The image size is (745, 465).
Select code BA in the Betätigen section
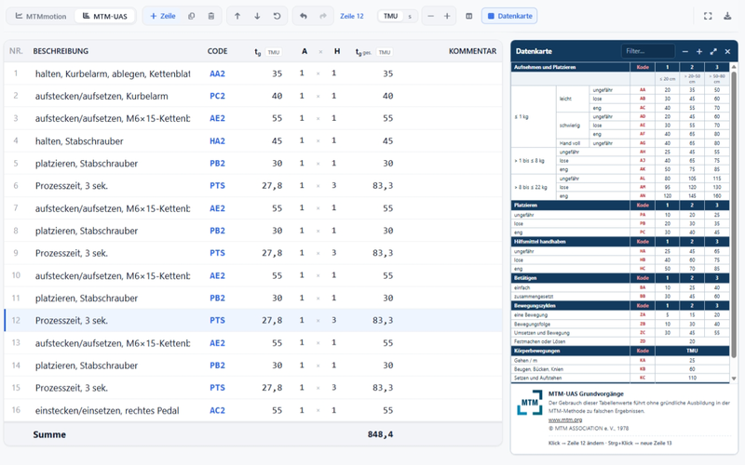pos(643,287)
